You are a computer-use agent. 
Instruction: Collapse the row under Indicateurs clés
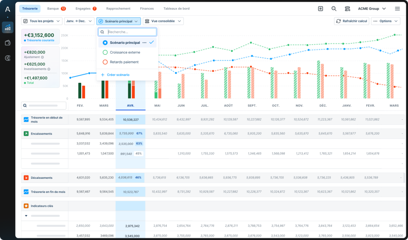pyautogui.click(x=26, y=216)
